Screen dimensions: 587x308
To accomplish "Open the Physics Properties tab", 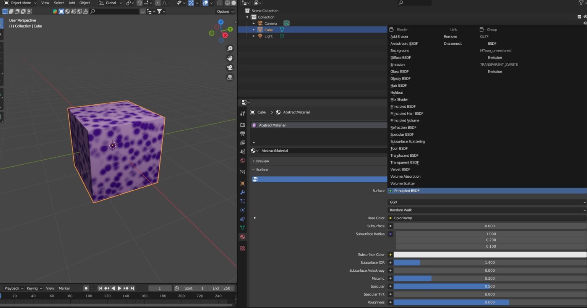I will coord(242,210).
